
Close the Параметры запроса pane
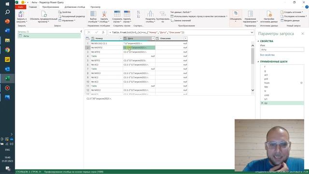point(303,34)
